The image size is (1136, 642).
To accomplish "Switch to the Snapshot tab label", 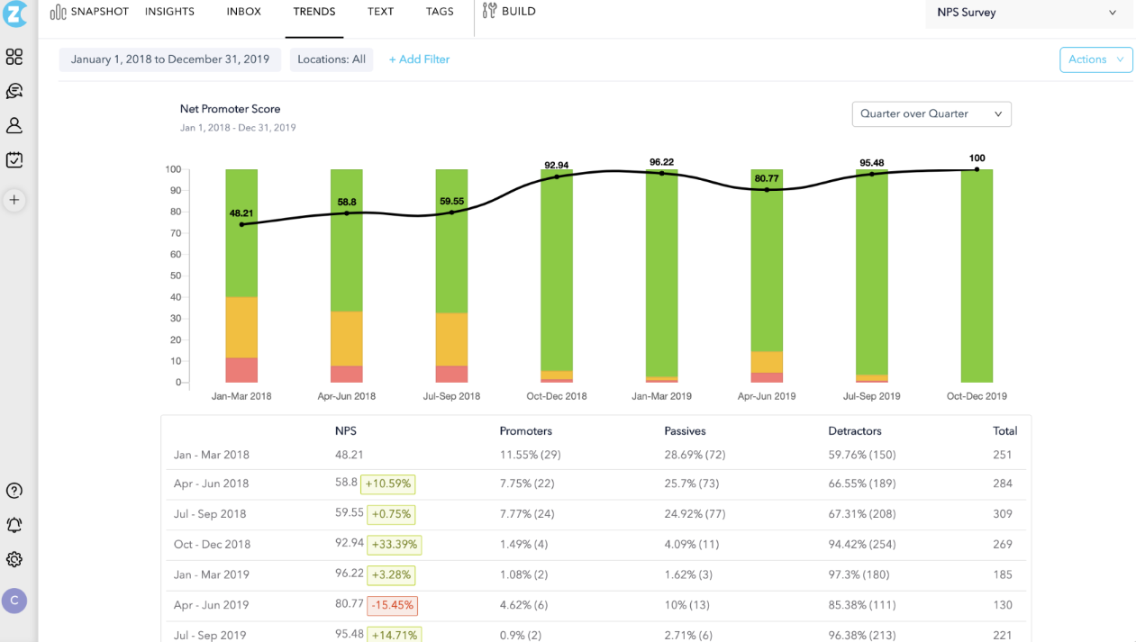I will 100,12.
